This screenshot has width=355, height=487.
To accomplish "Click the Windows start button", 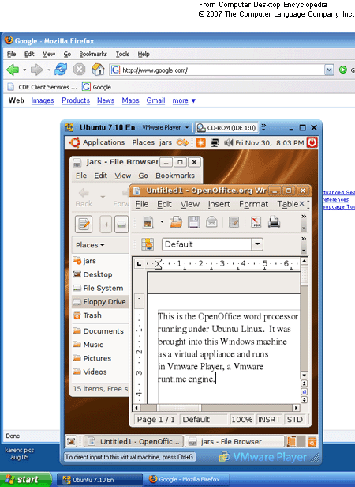I will [x=25, y=480].
